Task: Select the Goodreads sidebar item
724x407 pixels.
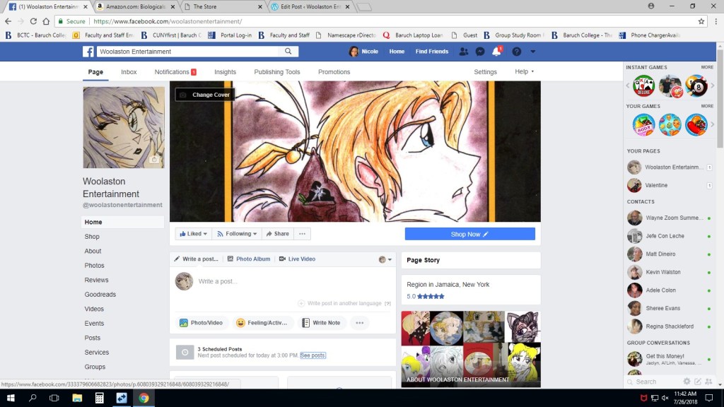Action: coord(100,295)
